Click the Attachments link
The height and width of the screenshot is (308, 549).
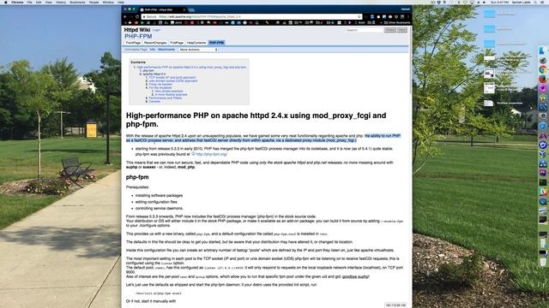(166, 50)
